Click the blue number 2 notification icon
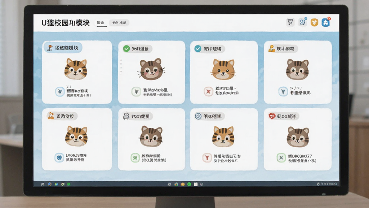 (303, 22)
